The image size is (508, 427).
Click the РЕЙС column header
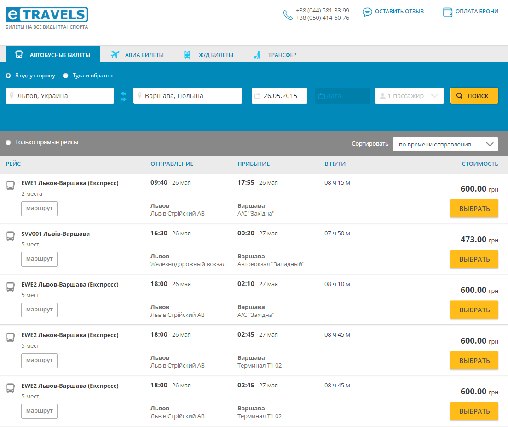(x=13, y=164)
